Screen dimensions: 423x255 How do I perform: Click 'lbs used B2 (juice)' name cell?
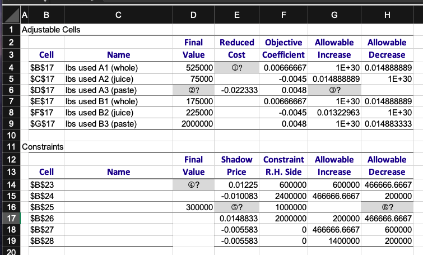click(118, 113)
